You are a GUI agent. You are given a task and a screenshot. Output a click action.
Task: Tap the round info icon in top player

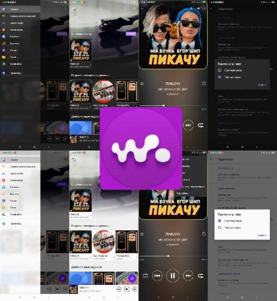click(204, 83)
